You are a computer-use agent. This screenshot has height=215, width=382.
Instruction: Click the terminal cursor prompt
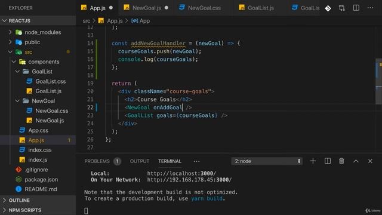point(86,211)
